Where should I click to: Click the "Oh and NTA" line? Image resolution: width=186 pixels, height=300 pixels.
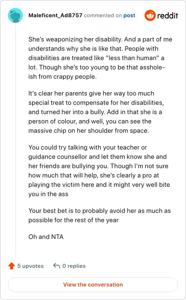coord(46,237)
